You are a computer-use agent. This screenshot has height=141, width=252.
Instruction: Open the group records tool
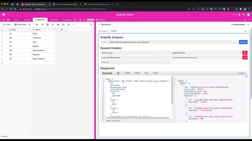tap(47, 25)
